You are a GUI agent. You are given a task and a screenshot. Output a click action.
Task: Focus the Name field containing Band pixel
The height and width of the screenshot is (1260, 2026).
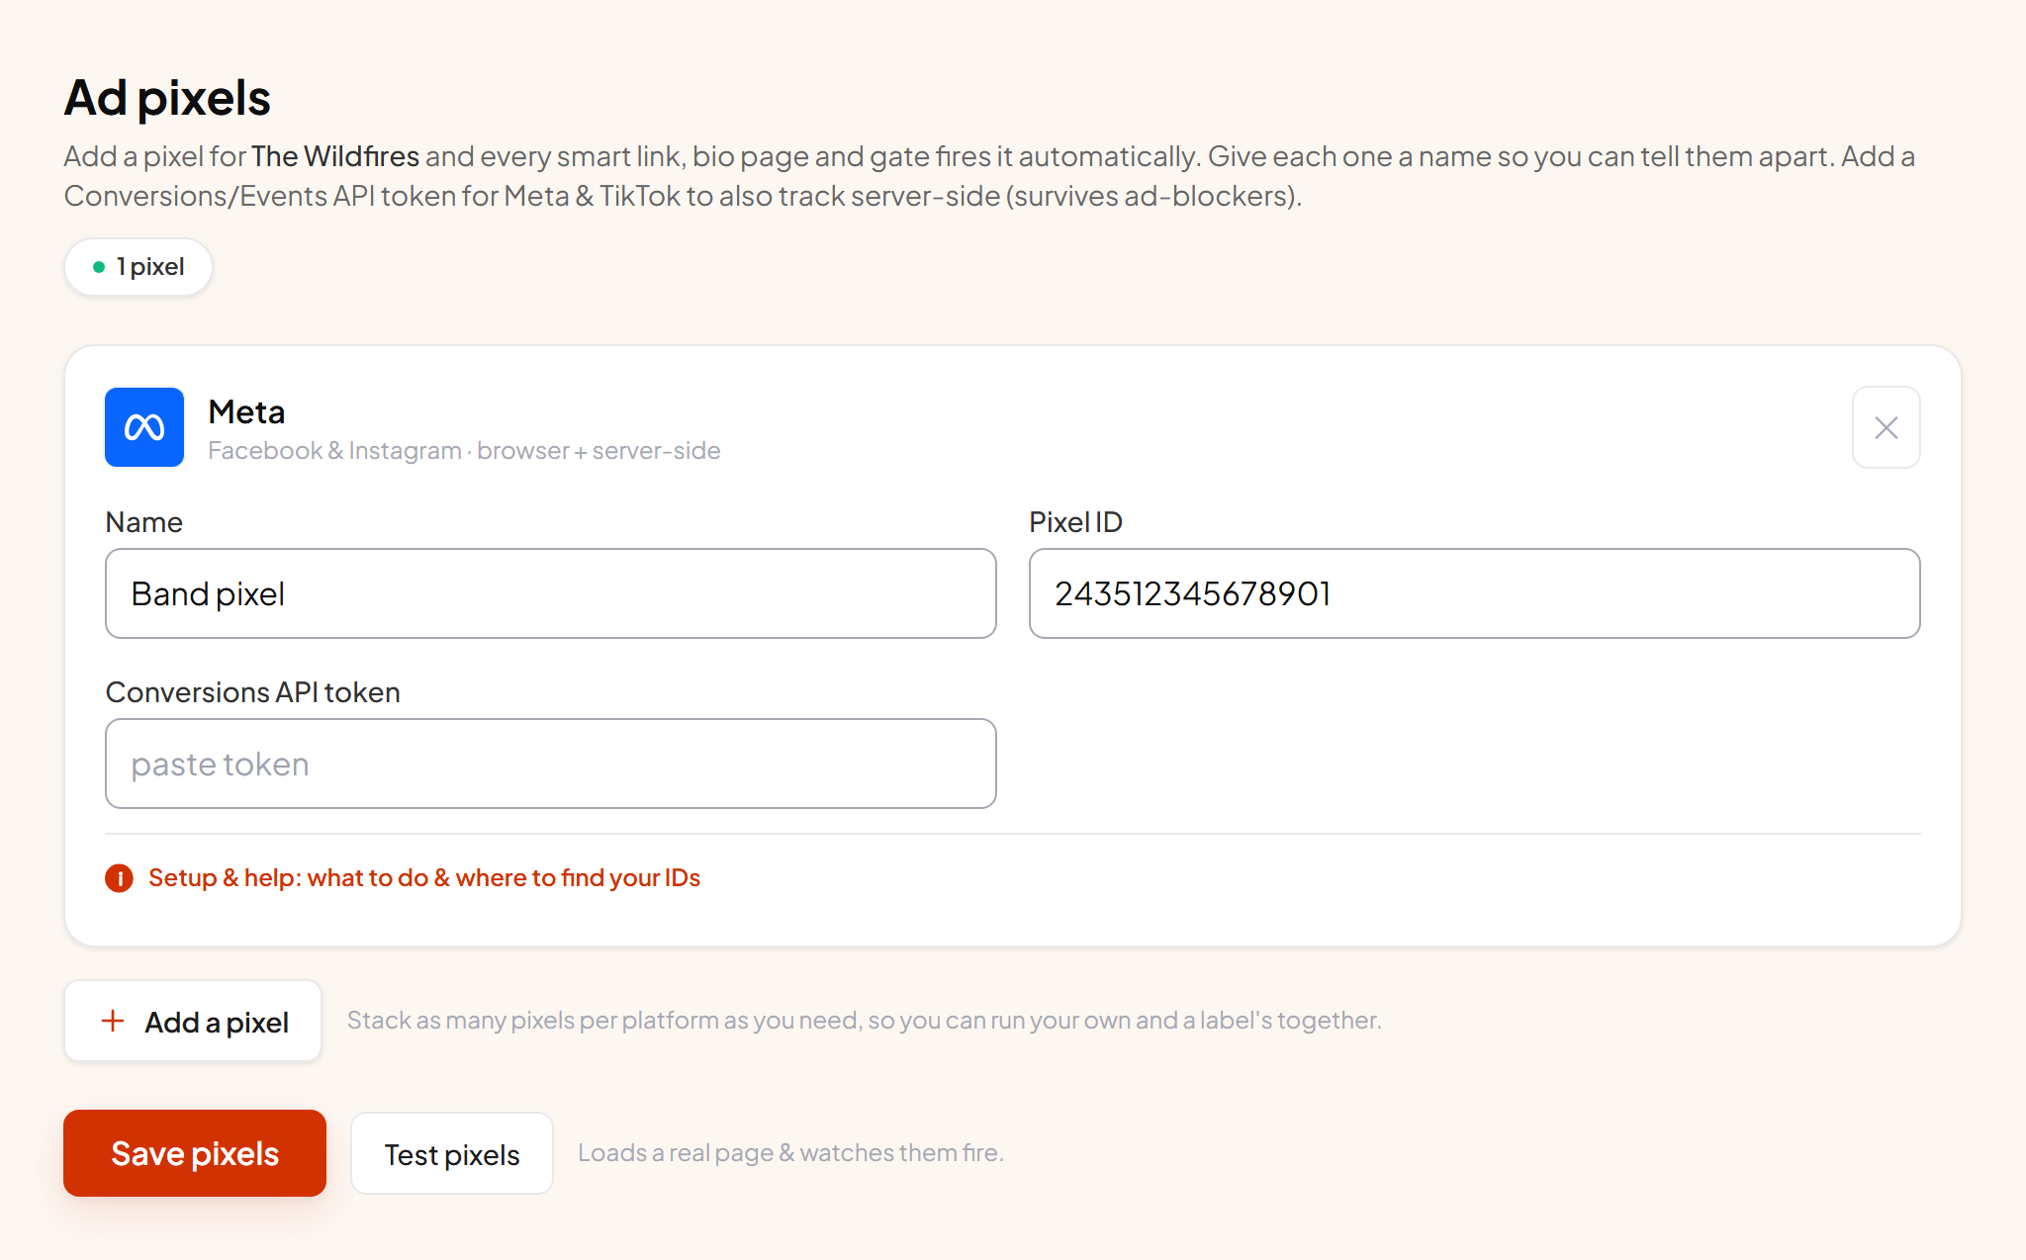[551, 593]
